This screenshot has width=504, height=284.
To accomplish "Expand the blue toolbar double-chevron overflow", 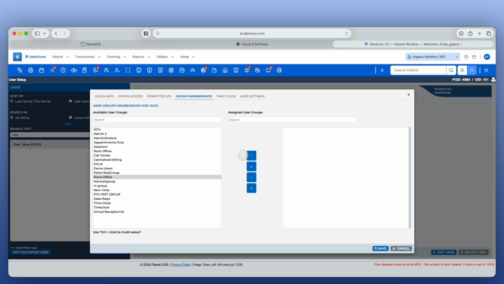I will tap(382, 70).
